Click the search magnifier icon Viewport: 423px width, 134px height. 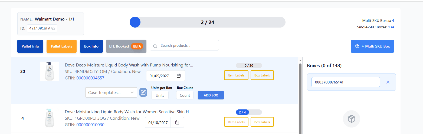(155, 46)
